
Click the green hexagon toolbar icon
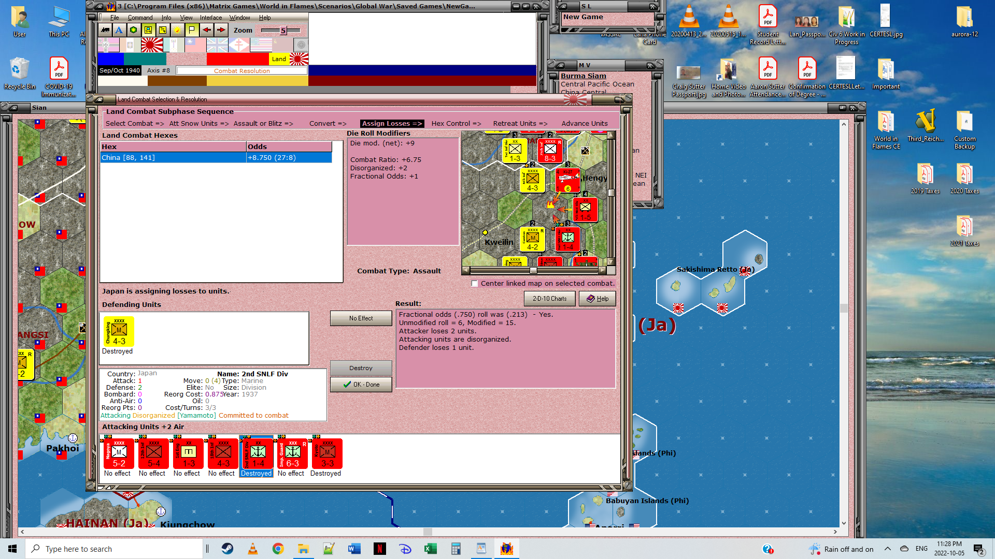click(134, 30)
